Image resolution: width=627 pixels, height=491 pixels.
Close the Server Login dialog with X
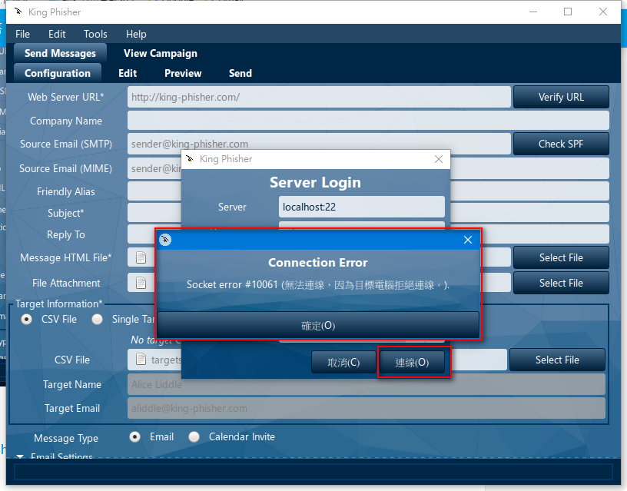point(439,159)
